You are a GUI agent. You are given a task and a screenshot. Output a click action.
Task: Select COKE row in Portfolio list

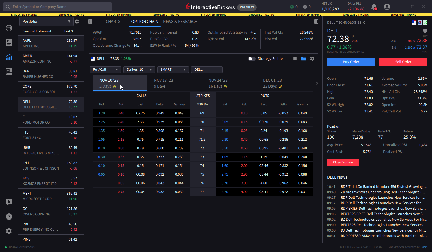coord(51,89)
